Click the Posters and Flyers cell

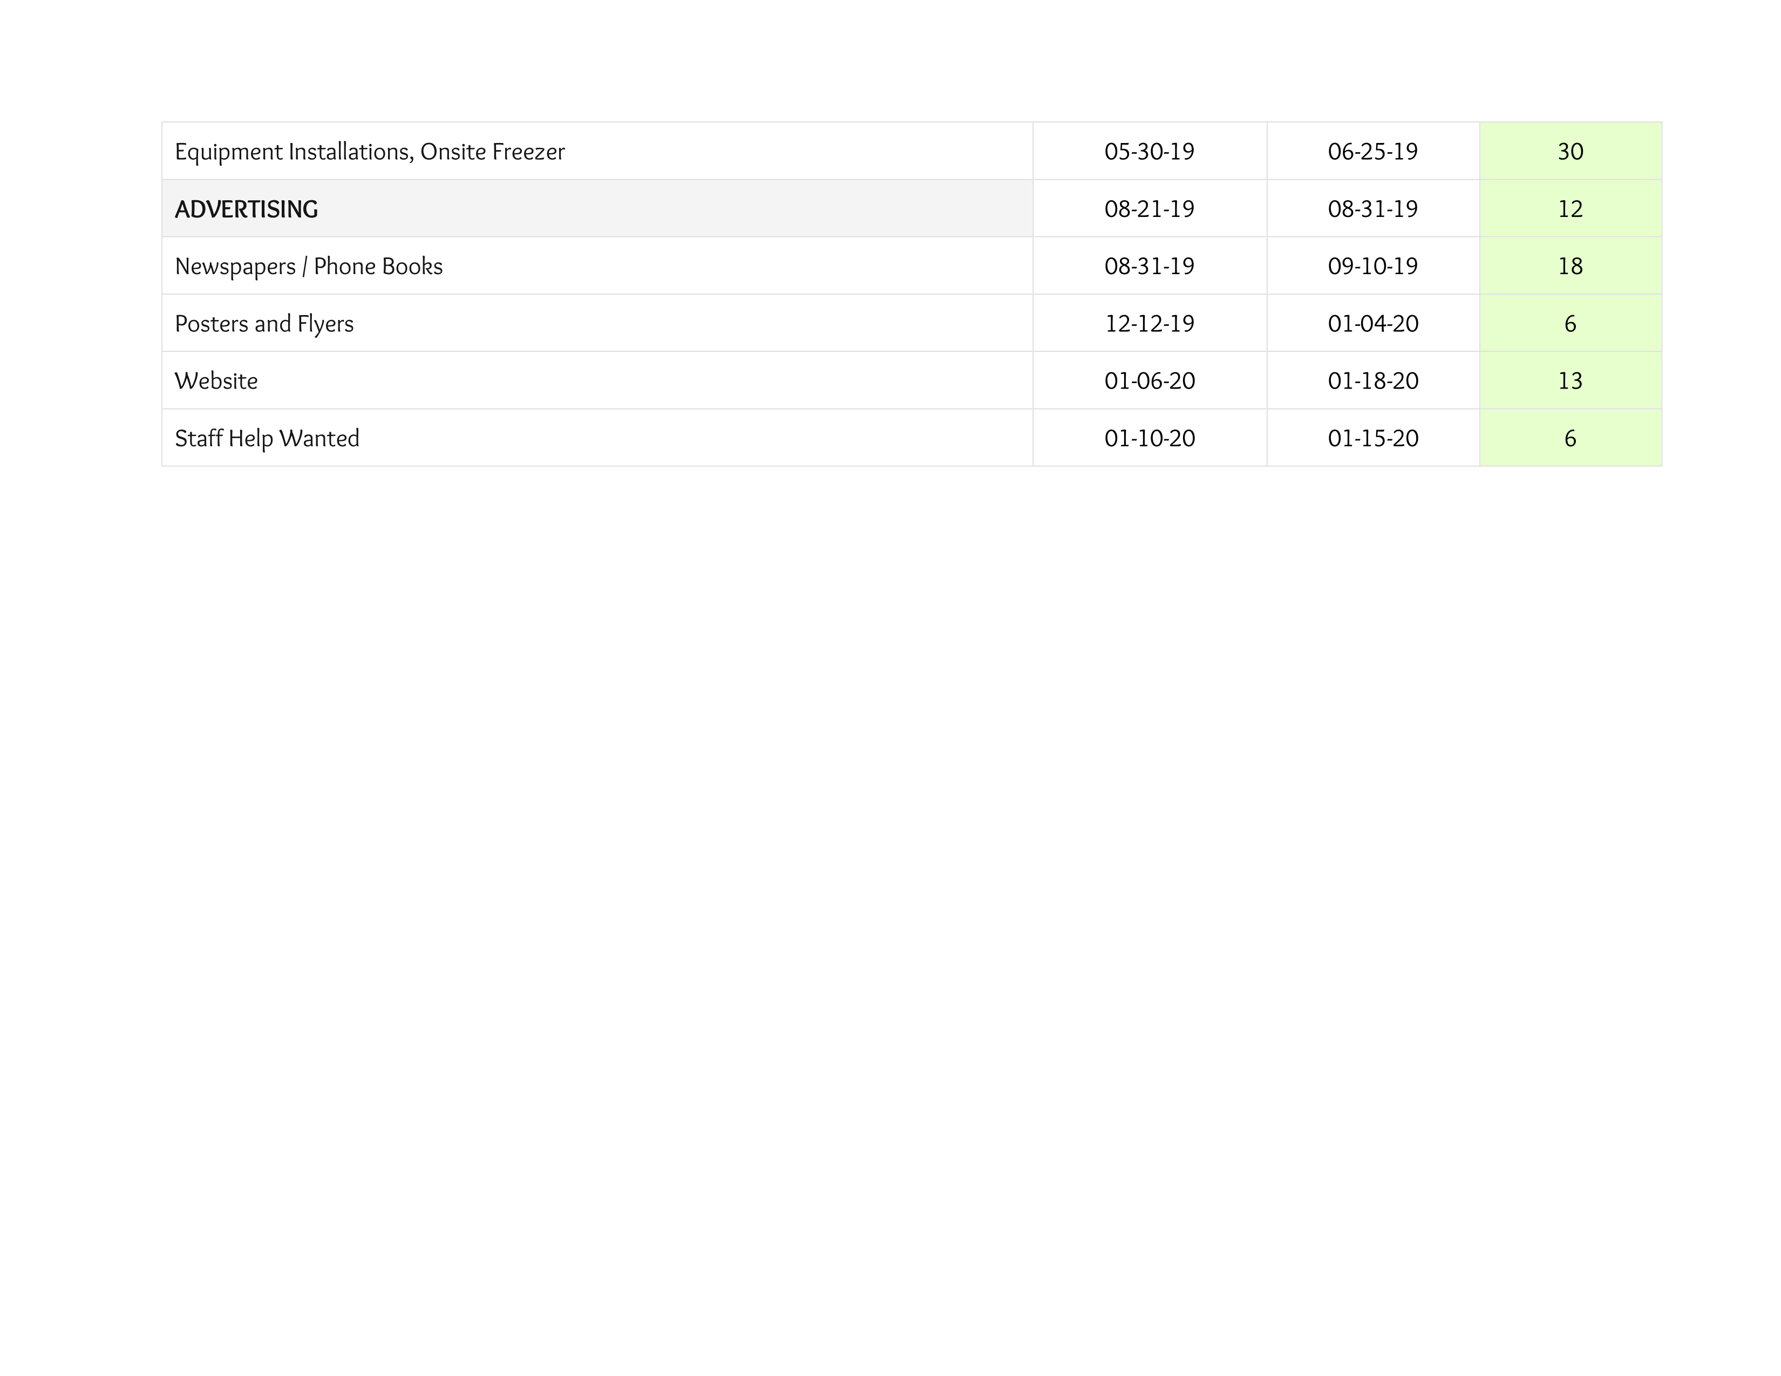(597, 324)
